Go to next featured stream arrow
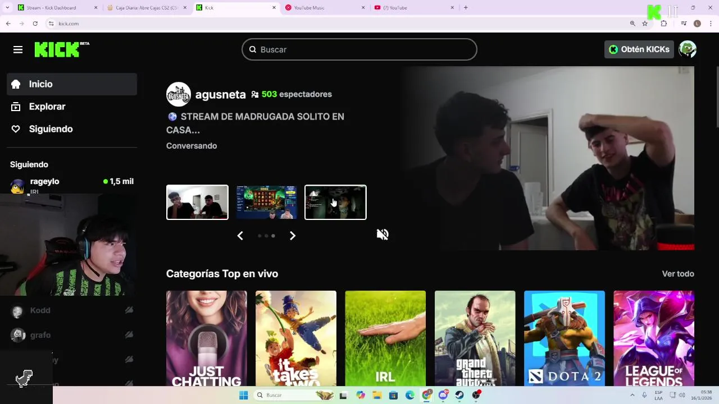Image resolution: width=719 pixels, height=404 pixels. pyautogui.click(x=292, y=236)
